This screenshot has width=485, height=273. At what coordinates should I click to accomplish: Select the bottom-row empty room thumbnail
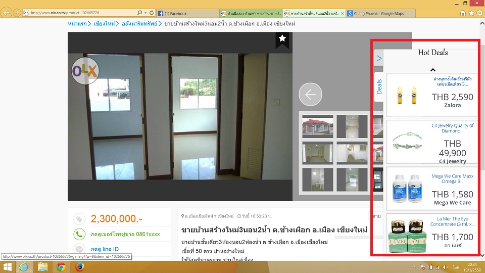pyautogui.click(x=352, y=180)
